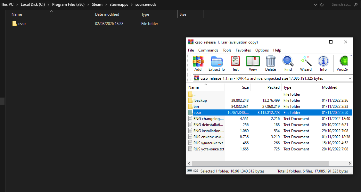
Task: Click the WinRAR title bar app icon
Action: pos(191,42)
